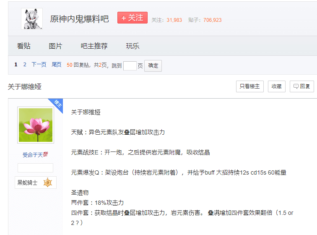The height and width of the screenshot is (235, 317).
Task: Reply to thread with 回复 button
Action: [x=301, y=86]
